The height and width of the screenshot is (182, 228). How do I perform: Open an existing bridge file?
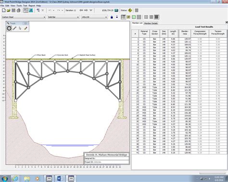tap(9, 11)
